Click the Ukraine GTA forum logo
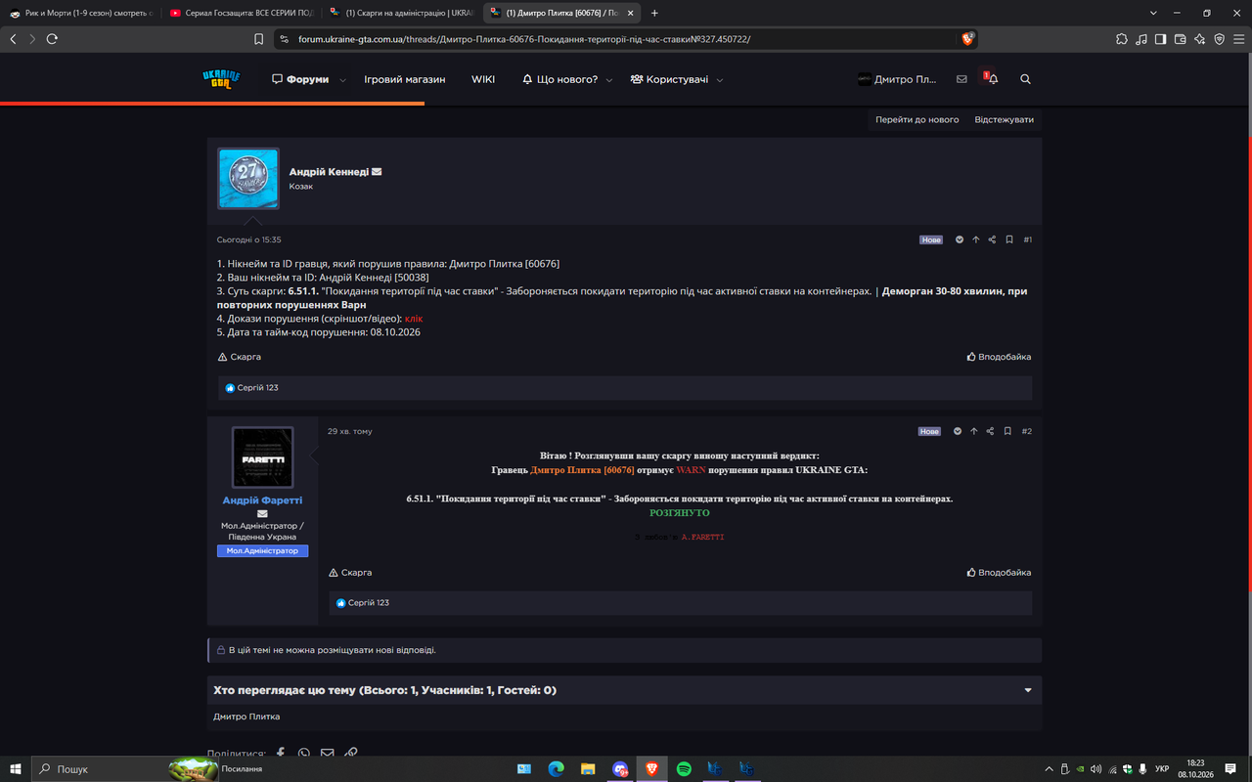 coord(221,79)
